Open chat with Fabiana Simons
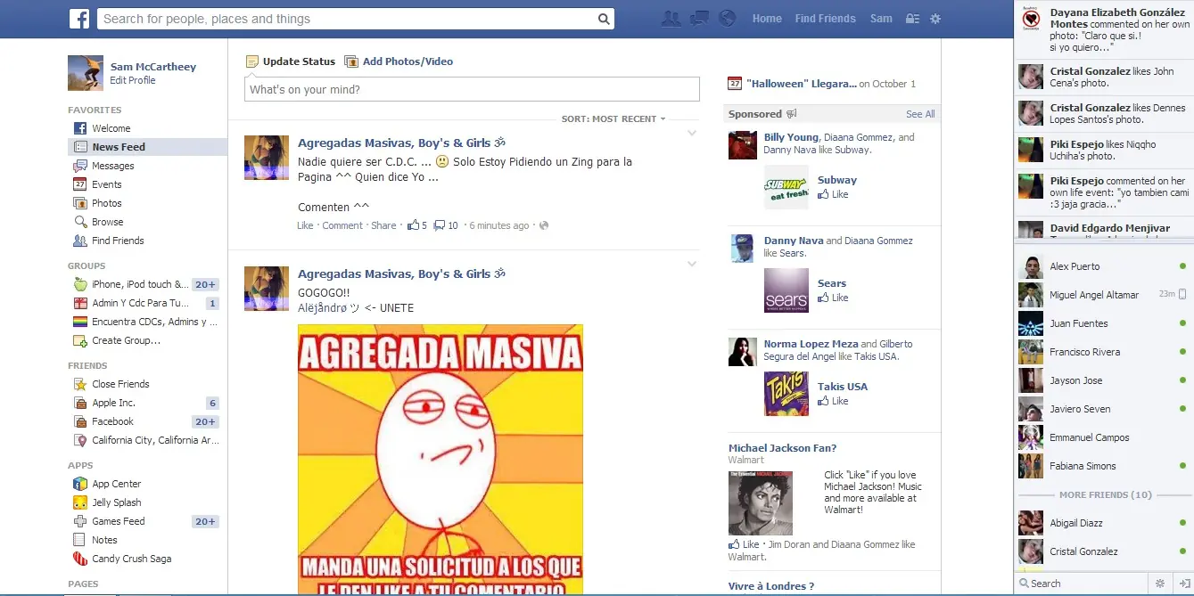Viewport: 1194px width, 596px height. point(1104,466)
